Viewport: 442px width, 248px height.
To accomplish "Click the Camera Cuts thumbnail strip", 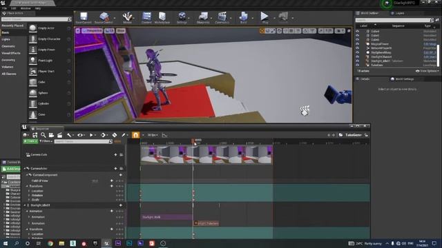I will pyautogui.click(x=206, y=154).
